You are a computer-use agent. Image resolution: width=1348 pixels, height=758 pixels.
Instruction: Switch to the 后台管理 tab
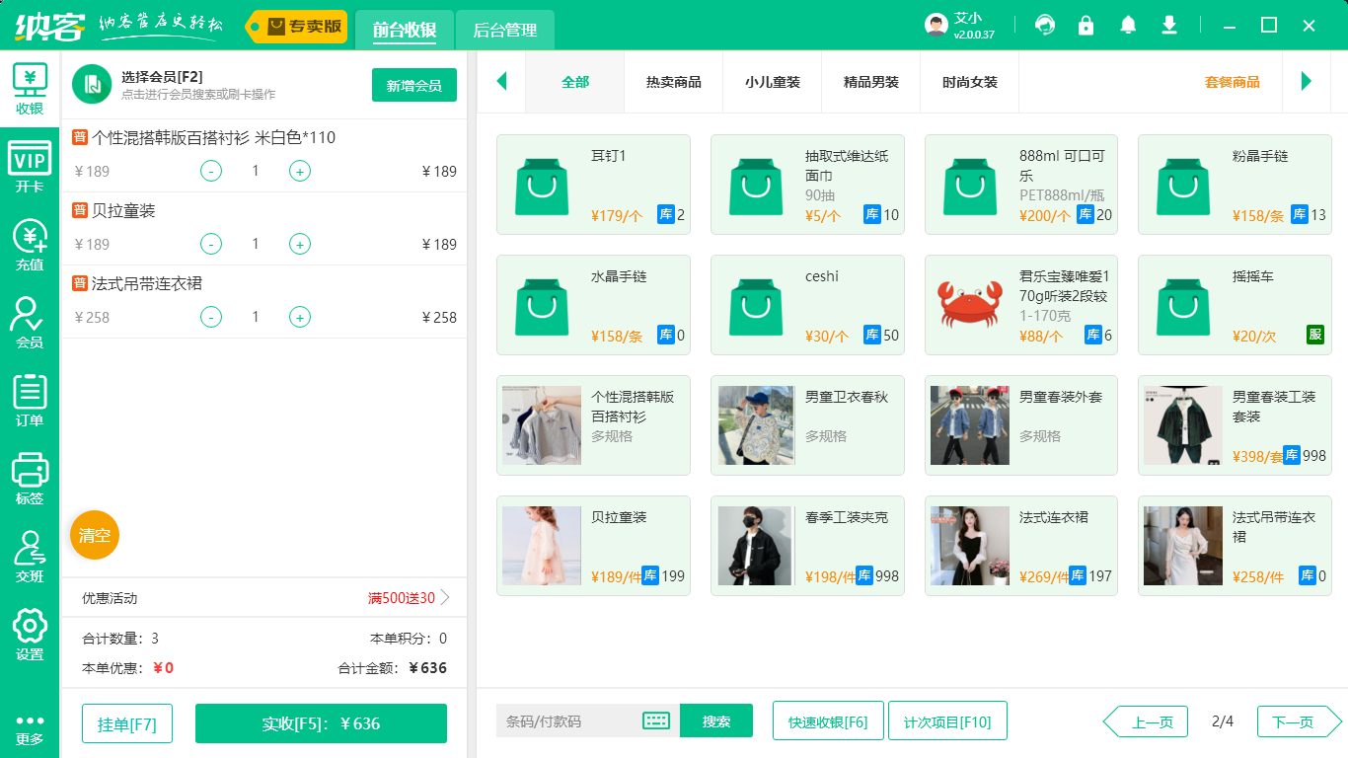503,31
